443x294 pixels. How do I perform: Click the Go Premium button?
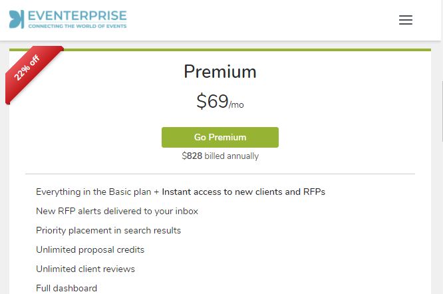[x=220, y=137]
